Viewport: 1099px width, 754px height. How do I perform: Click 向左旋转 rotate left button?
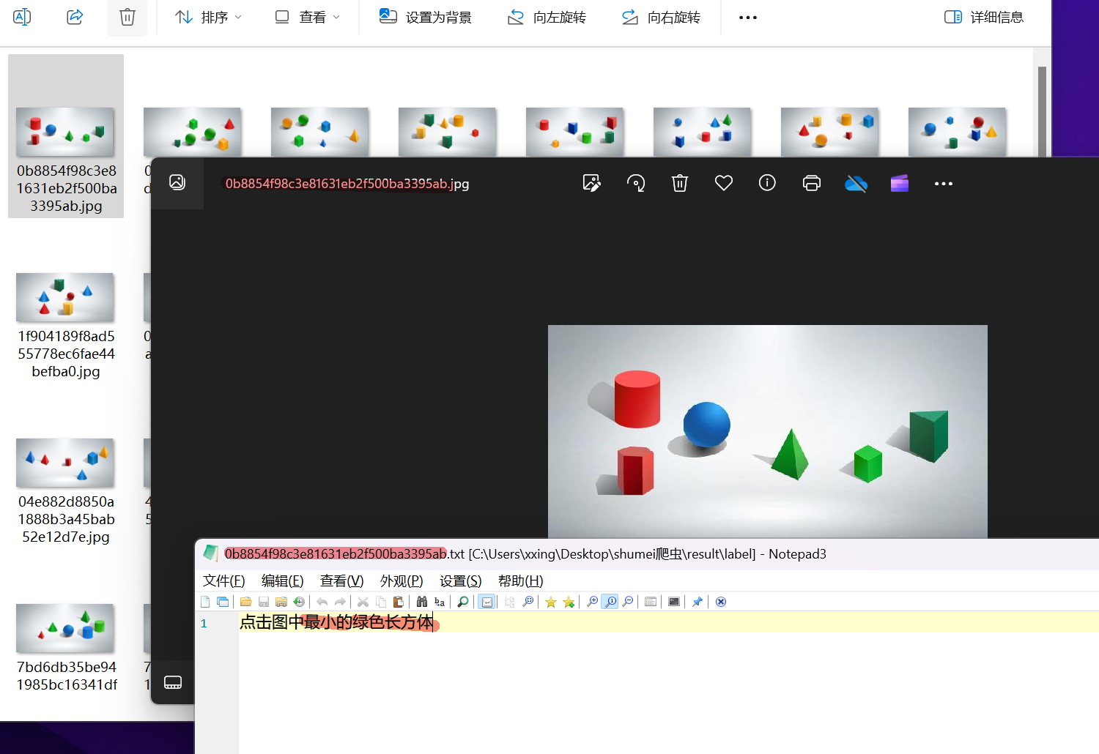point(547,17)
